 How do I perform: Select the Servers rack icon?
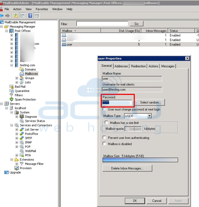coord(6,104)
